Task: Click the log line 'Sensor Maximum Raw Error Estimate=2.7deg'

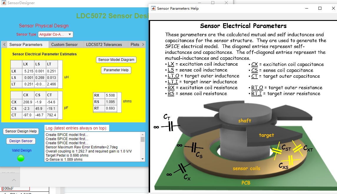Action: [x=82, y=147]
